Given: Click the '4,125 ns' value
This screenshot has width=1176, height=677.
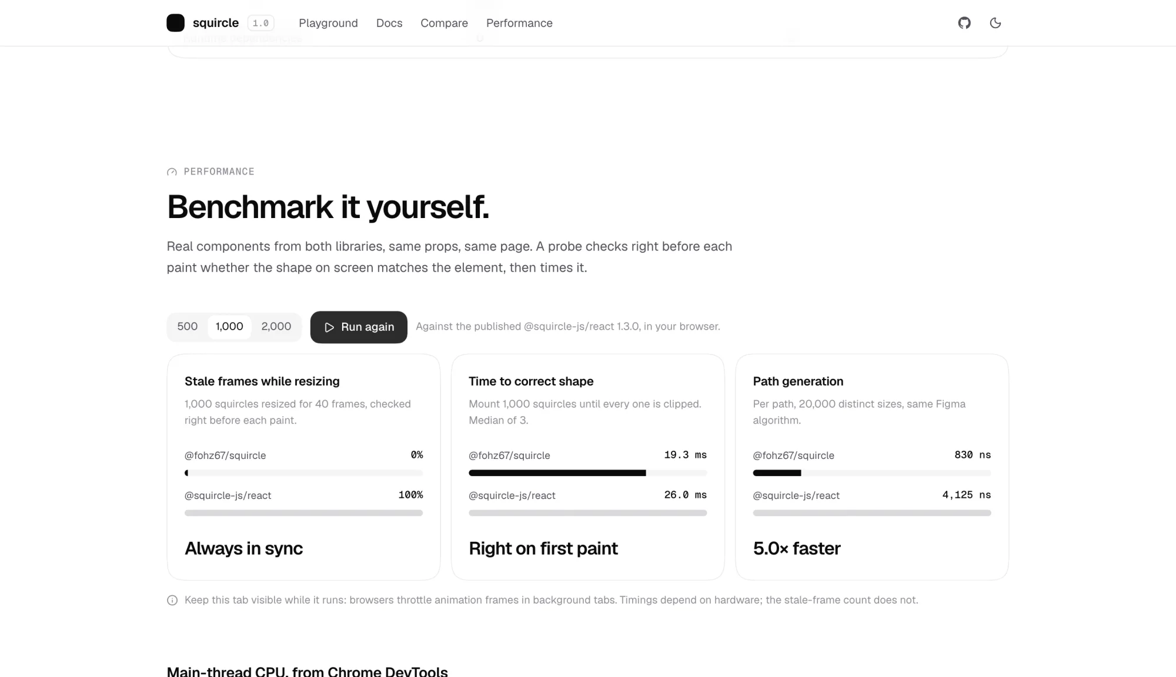Looking at the screenshot, I should pos(967,495).
